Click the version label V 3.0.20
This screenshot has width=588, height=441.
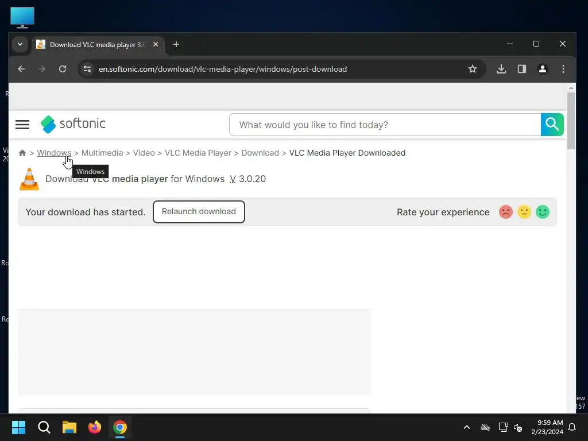pos(248,179)
